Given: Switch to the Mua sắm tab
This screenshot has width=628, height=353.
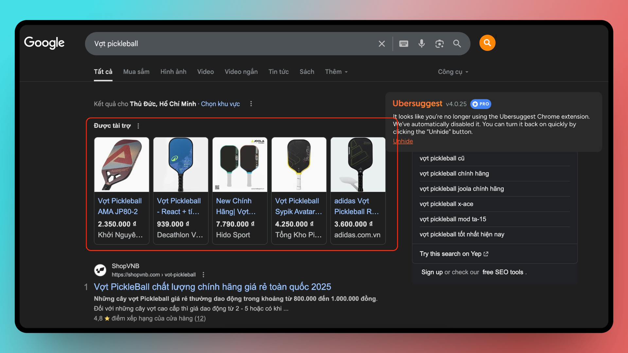Looking at the screenshot, I should [x=136, y=72].
